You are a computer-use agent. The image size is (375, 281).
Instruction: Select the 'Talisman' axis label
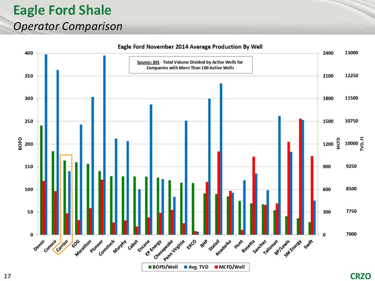tap(271, 247)
